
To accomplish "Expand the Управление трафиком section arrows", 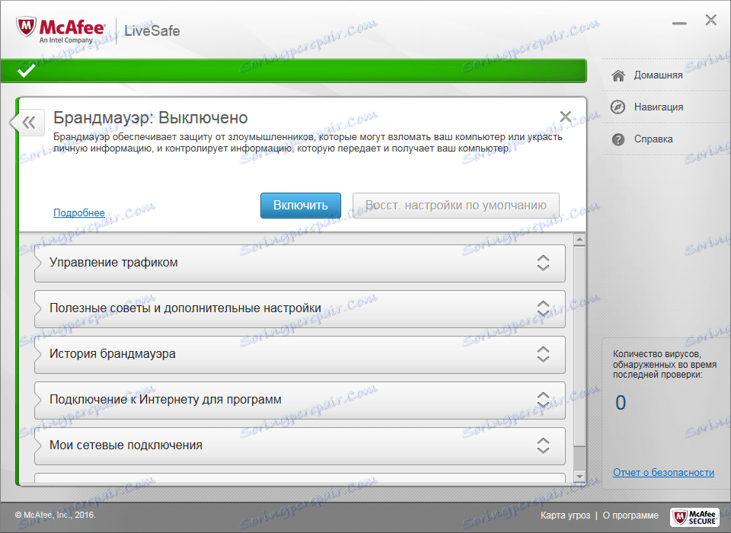I will [x=543, y=263].
